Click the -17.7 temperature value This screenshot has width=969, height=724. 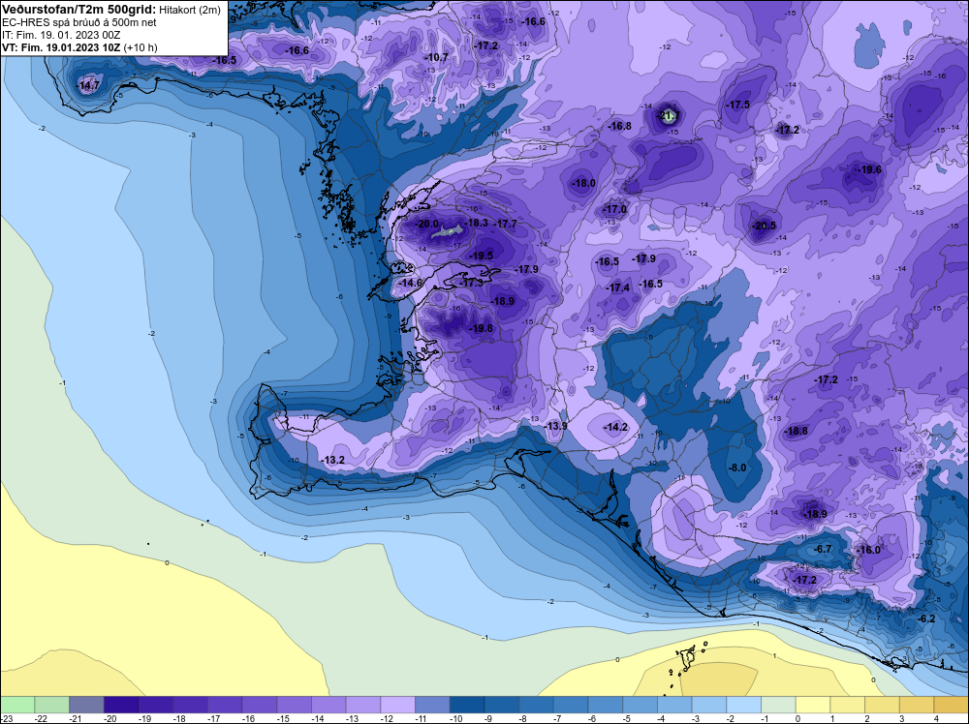point(506,224)
